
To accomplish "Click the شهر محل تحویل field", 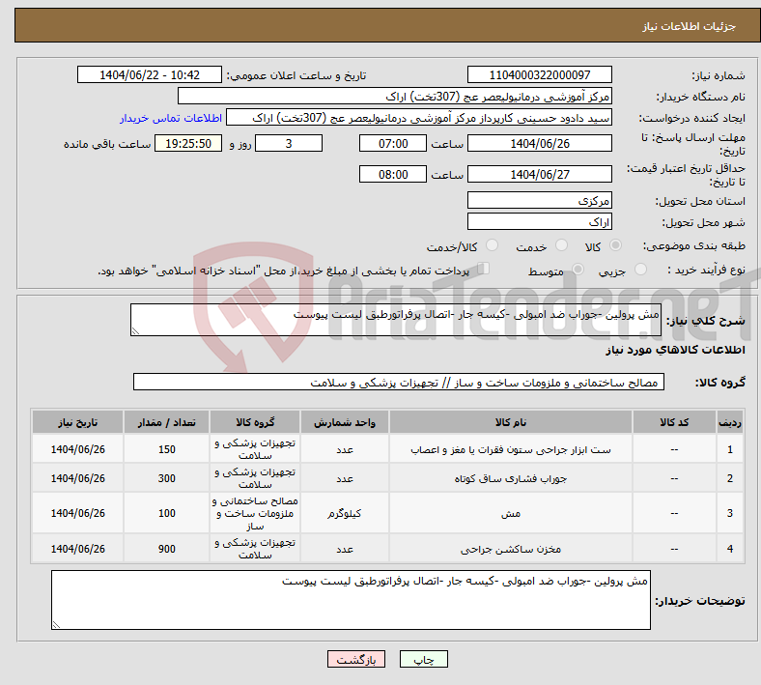I will (x=539, y=222).
